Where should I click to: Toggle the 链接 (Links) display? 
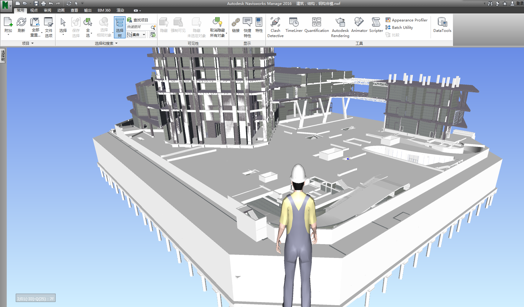[236, 25]
